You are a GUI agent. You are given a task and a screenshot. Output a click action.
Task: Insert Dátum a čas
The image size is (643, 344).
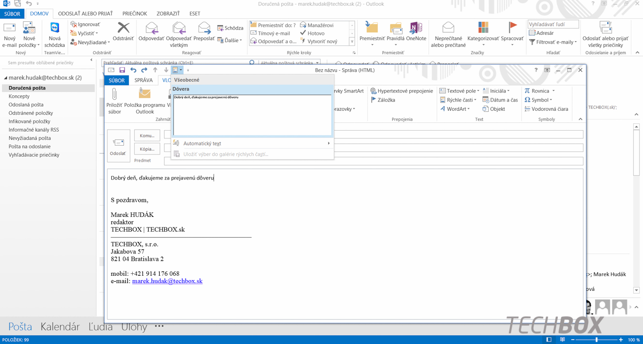[500, 100]
